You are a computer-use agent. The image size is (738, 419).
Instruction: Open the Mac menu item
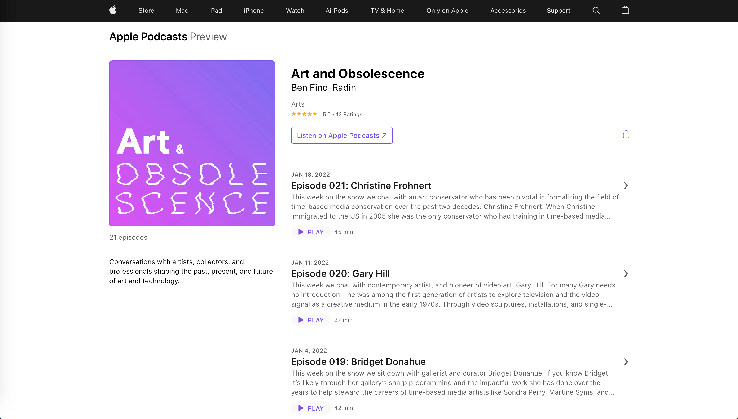(x=182, y=11)
